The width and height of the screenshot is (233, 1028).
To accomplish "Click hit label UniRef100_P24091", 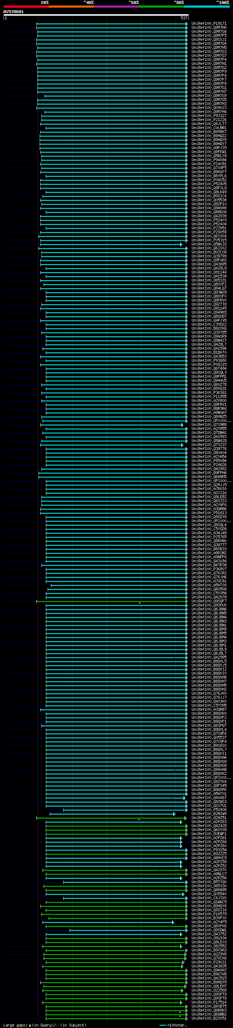I will coord(209,164).
